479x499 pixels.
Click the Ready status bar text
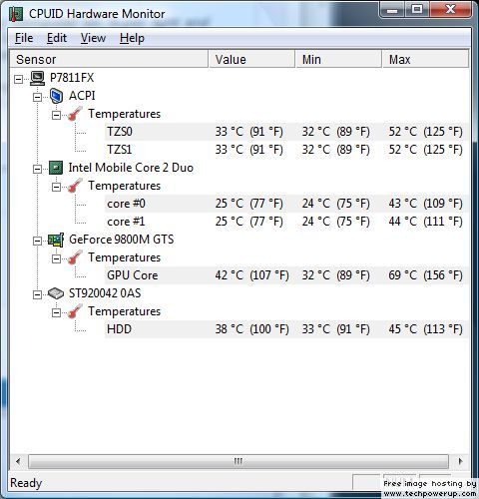point(26,483)
